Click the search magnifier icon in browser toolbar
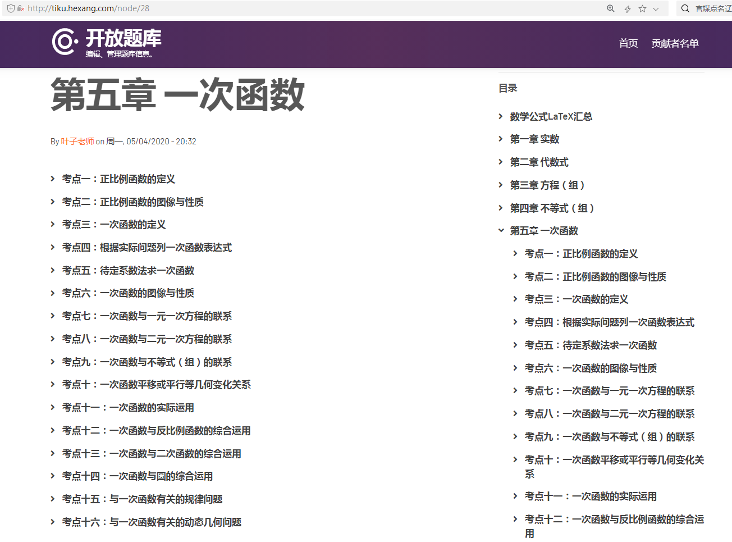Viewport: 732px width, 542px height. coord(685,8)
